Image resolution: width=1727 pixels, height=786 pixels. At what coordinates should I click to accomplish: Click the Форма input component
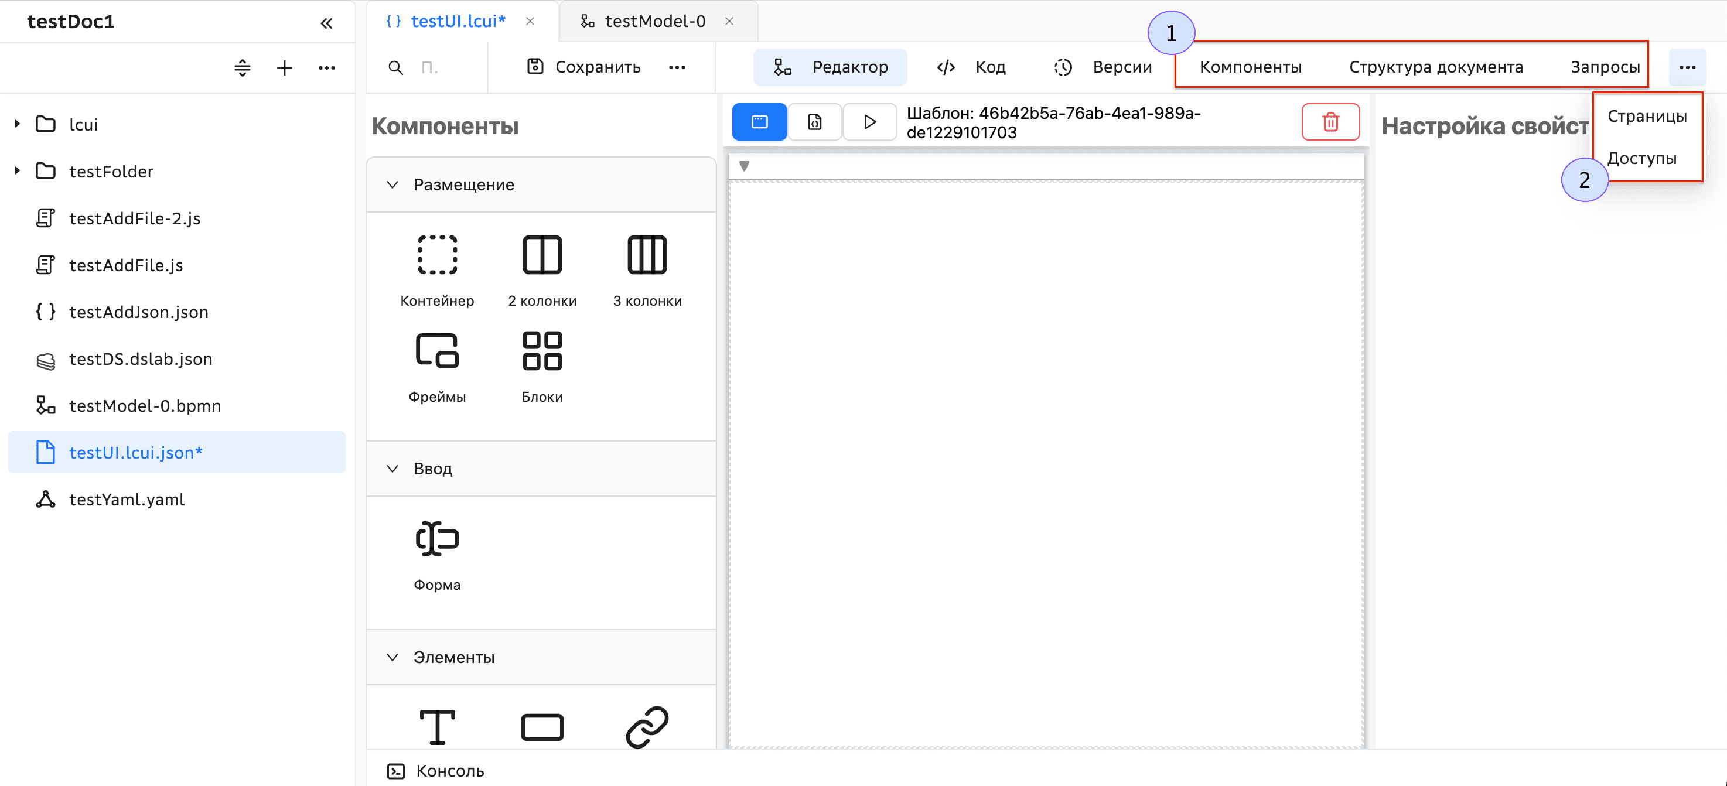point(437,539)
